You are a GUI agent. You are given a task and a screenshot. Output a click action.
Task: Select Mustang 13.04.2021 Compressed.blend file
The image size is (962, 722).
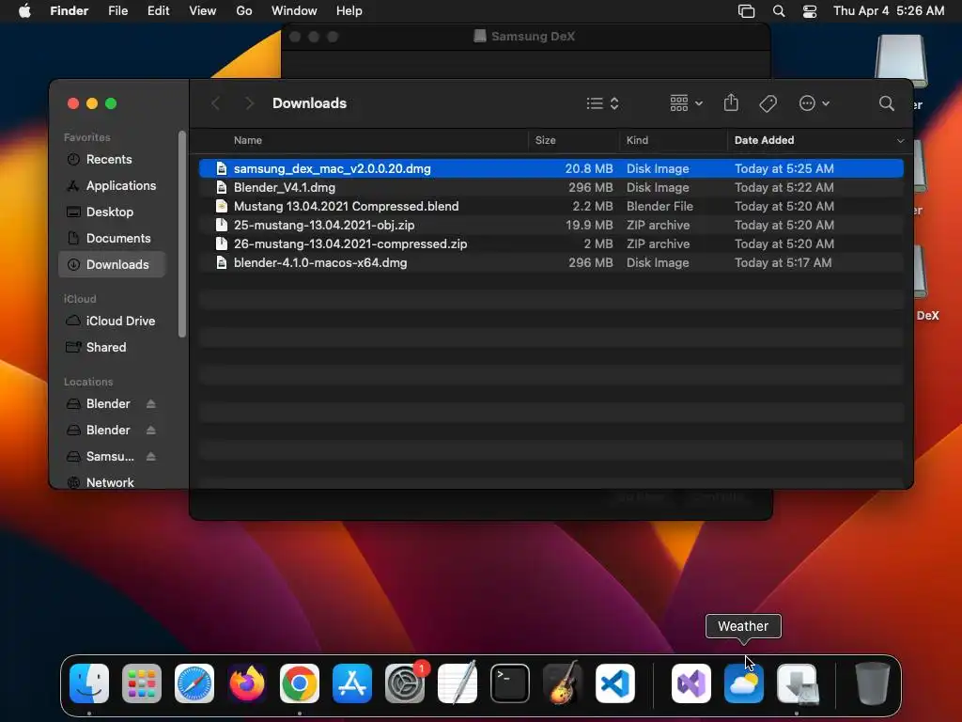point(551,206)
